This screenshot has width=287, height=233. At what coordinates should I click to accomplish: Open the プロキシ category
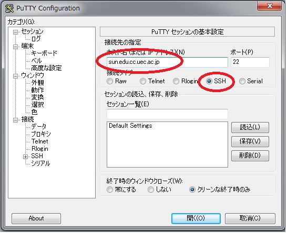point(41,134)
